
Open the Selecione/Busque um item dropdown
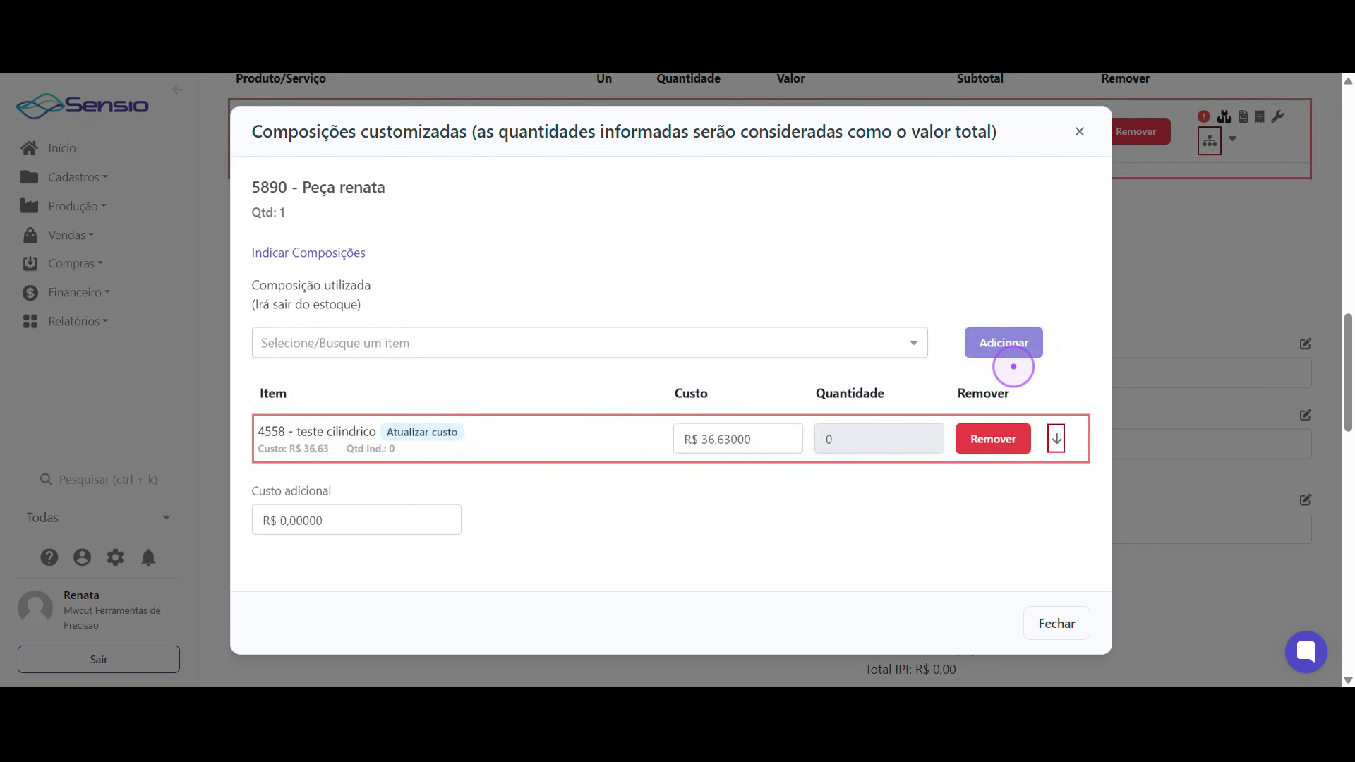pos(589,343)
